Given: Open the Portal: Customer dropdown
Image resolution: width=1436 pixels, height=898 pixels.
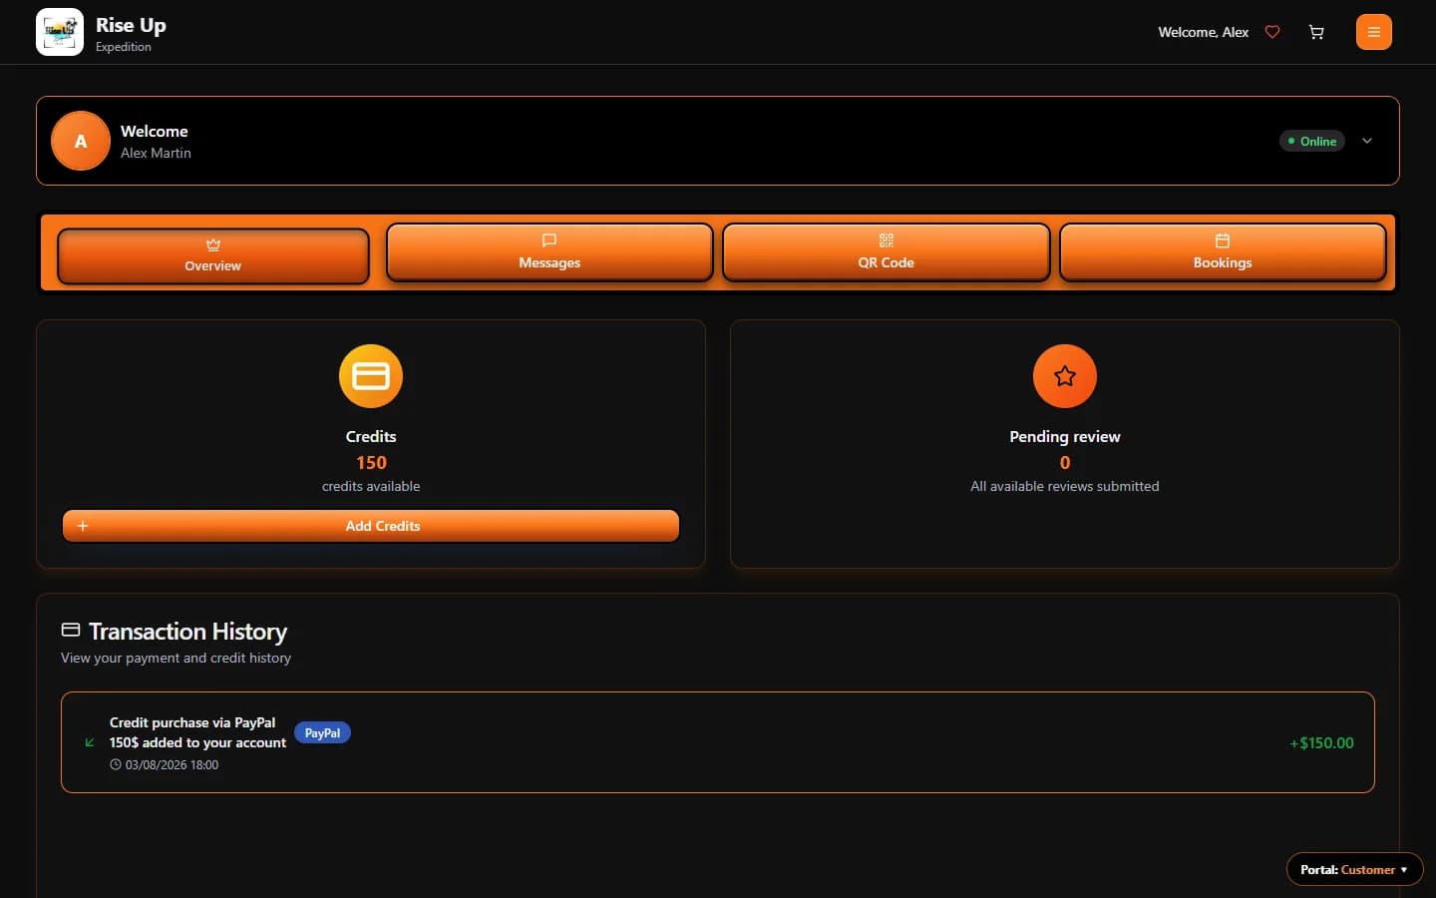Looking at the screenshot, I should [1354, 869].
